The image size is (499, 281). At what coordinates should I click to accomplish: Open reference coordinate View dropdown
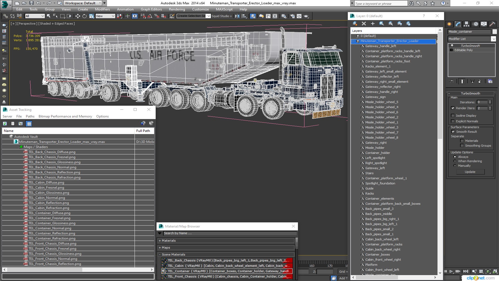coord(105,16)
